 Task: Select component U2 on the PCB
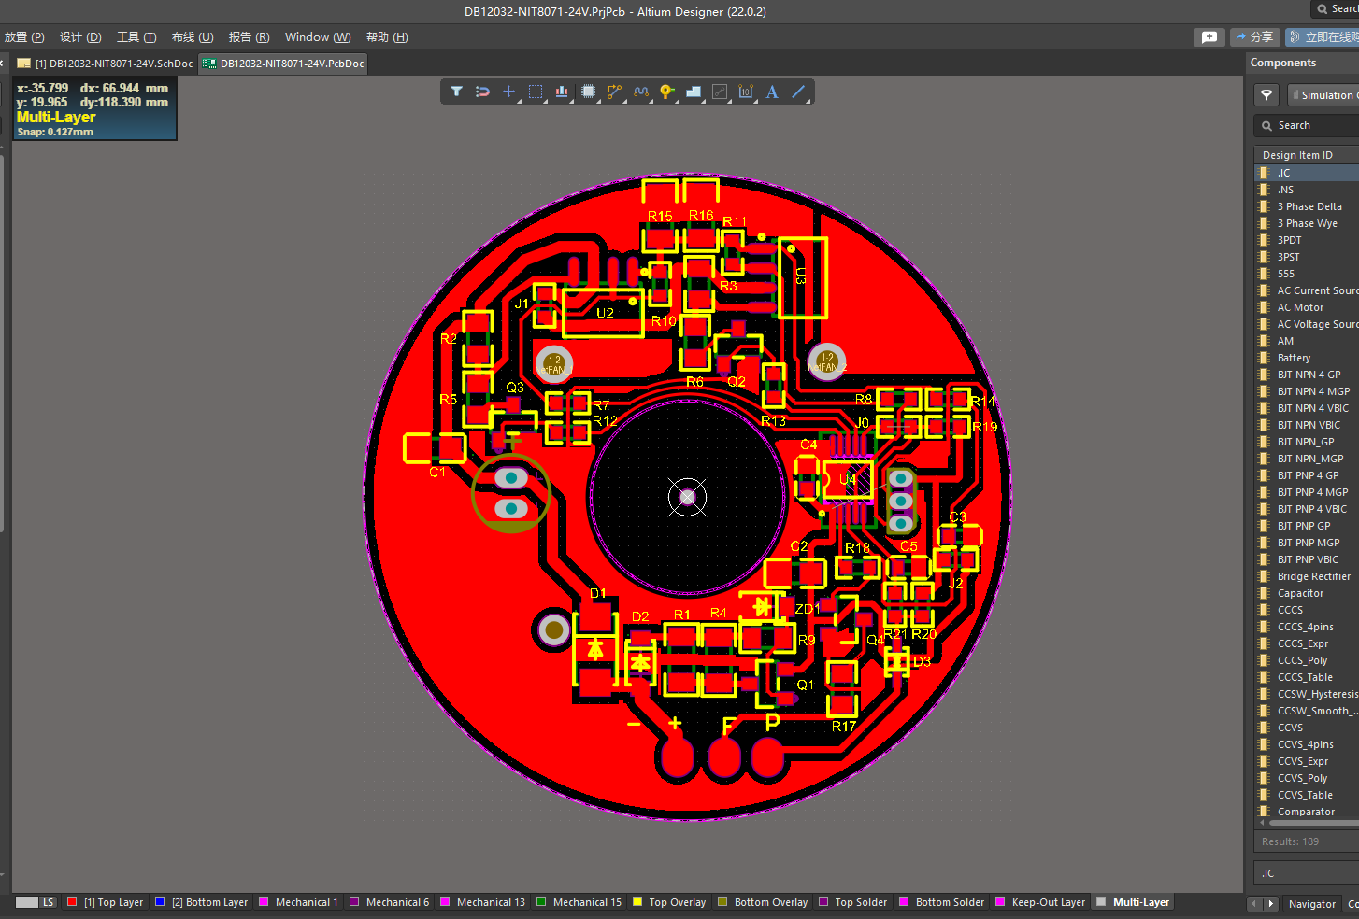tap(605, 313)
